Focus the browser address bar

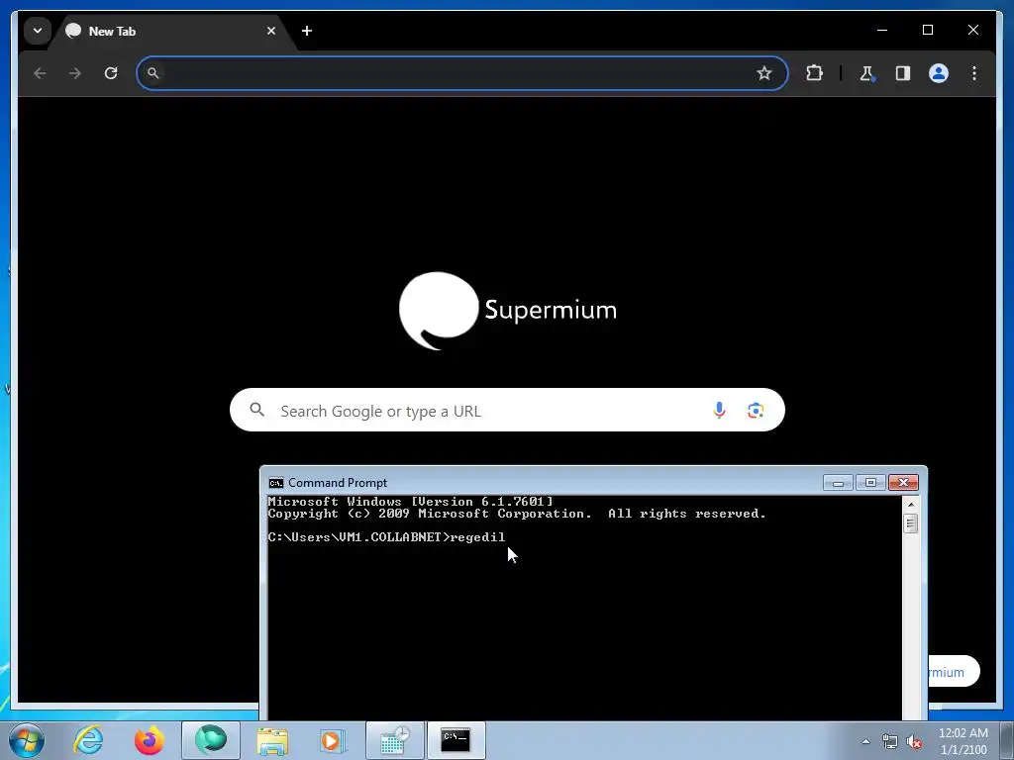pyautogui.click(x=461, y=73)
